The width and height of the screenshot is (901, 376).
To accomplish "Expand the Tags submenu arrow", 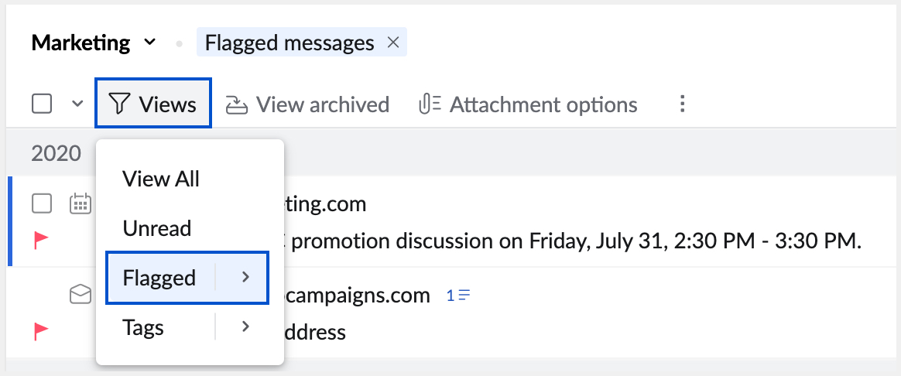I will click(245, 327).
